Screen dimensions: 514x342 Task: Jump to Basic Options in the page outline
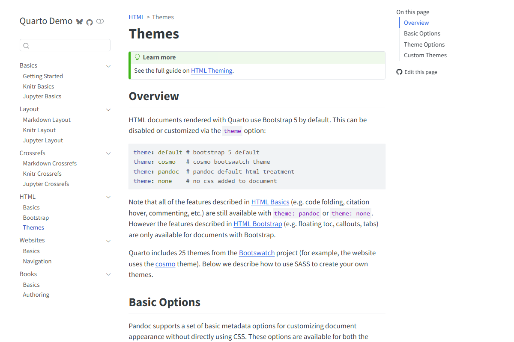(x=422, y=33)
